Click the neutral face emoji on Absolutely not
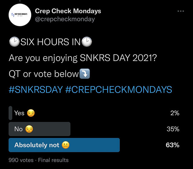The width and height of the screenshot is (193, 169). coord(65,145)
